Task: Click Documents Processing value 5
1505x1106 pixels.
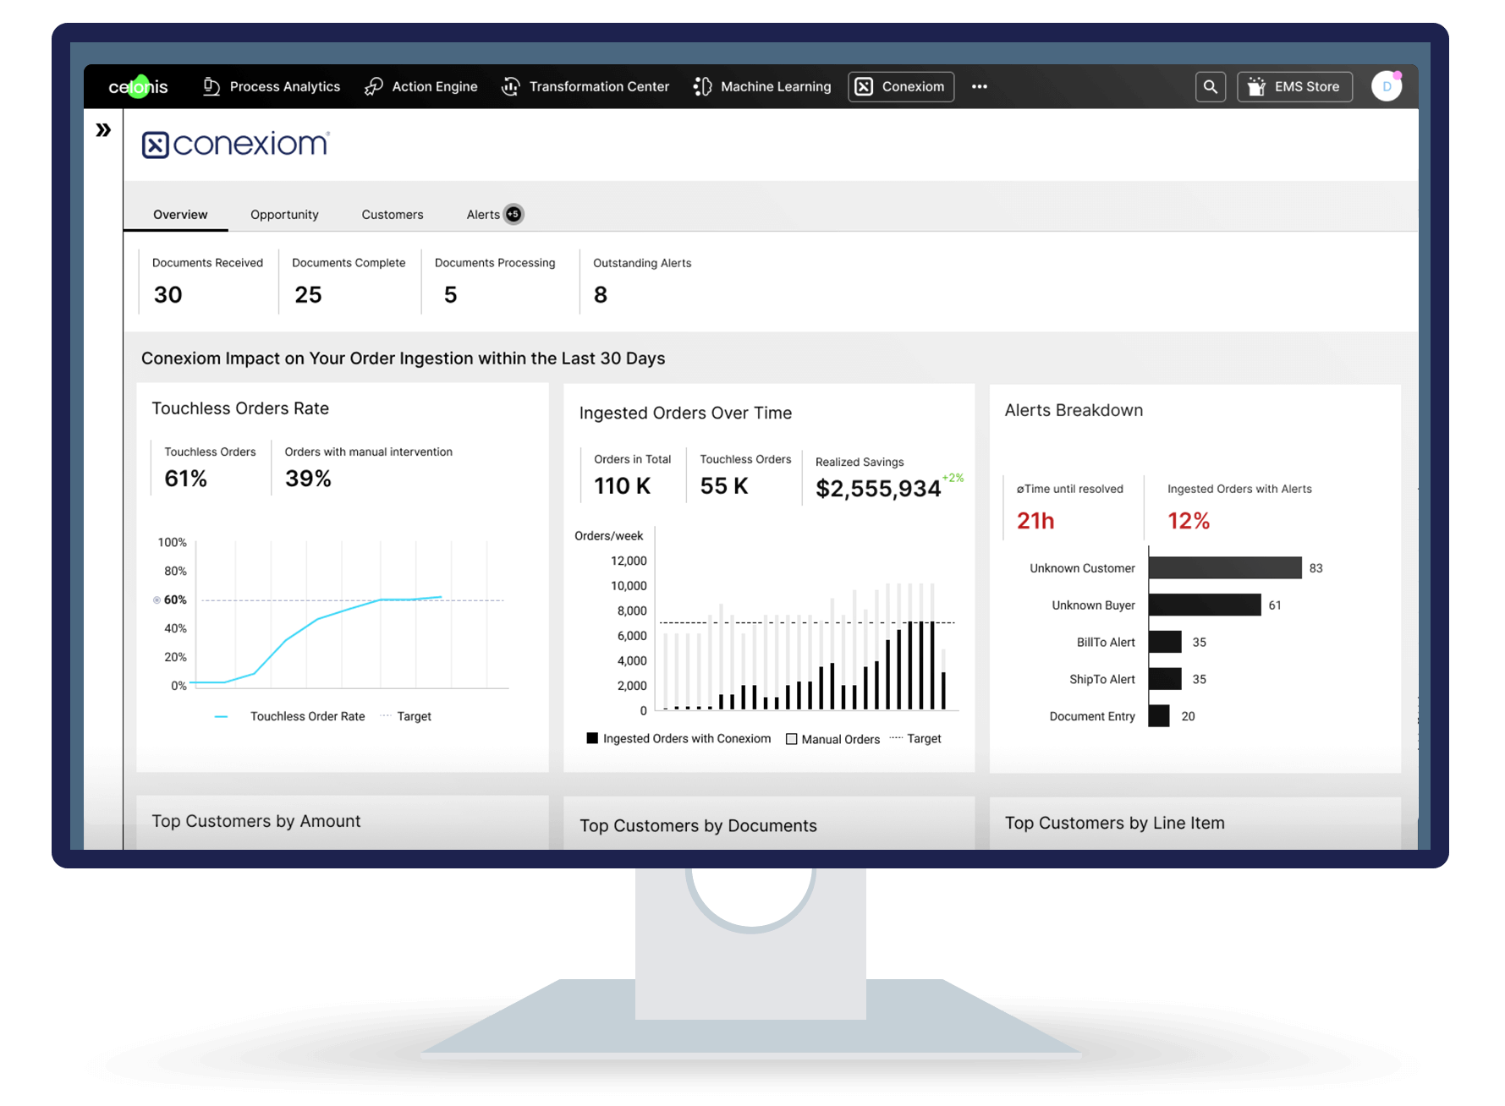Action: 451,294
